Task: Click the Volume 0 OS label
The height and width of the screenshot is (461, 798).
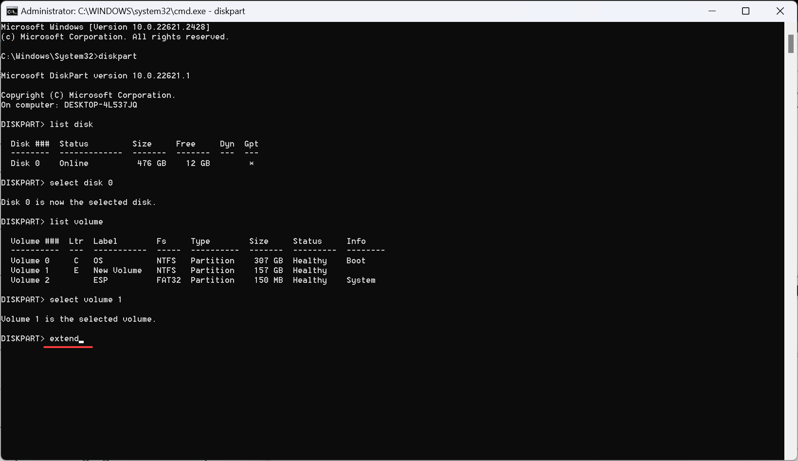Action: [98, 260]
